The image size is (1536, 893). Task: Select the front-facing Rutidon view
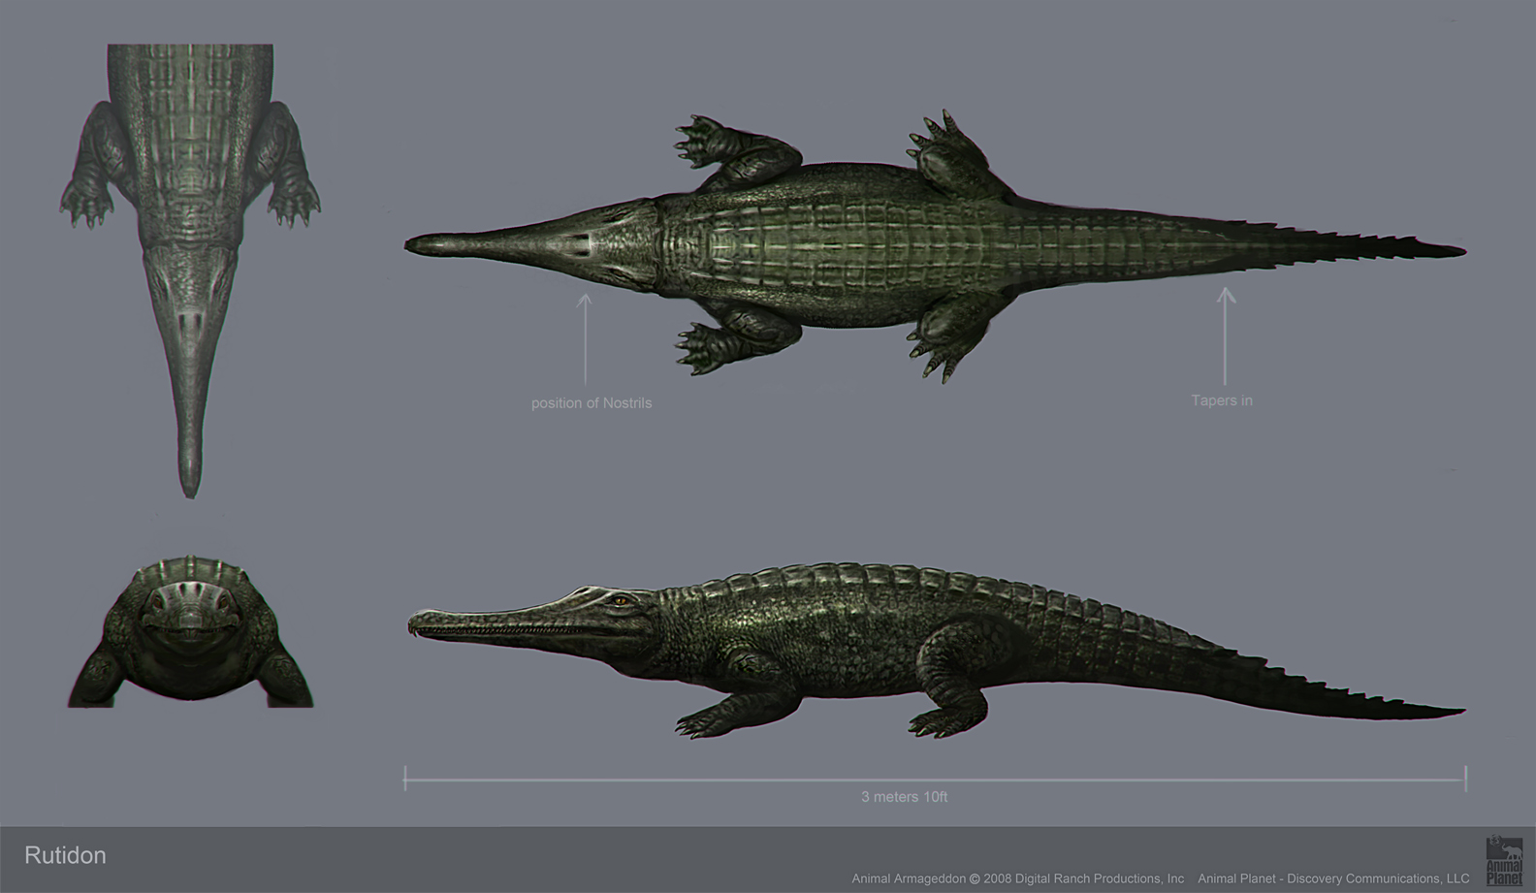[190, 631]
